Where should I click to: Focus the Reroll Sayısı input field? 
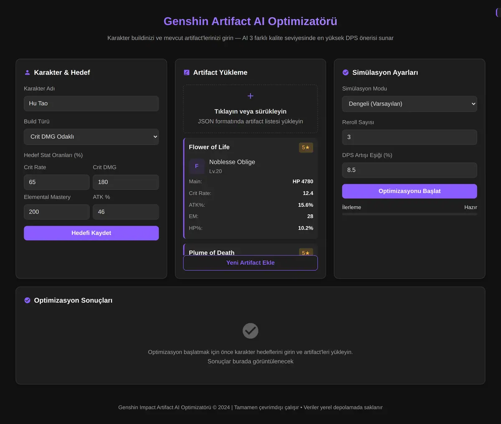410,137
